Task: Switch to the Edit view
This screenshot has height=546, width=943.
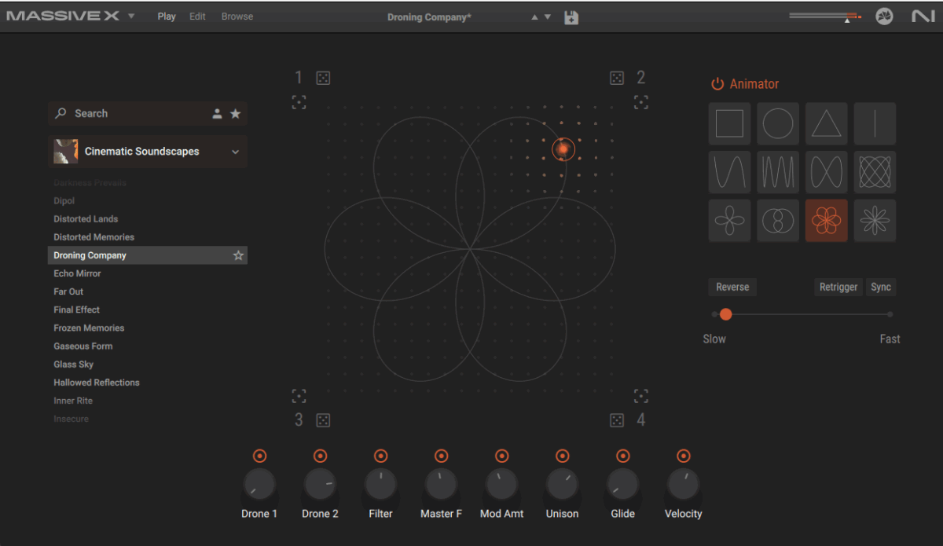Action: coord(197,16)
